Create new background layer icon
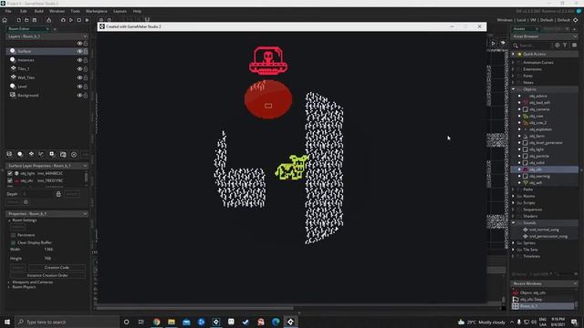 tap(9, 154)
